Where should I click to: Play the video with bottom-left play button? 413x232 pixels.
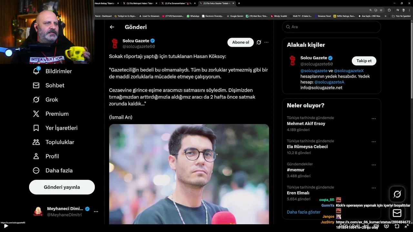(x=6, y=226)
